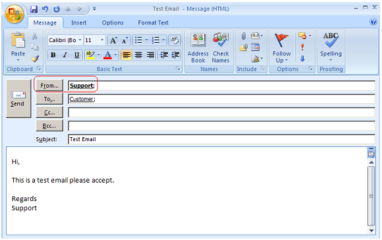Toggle italic formatting
382x240 pixels.
[x=65, y=55]
